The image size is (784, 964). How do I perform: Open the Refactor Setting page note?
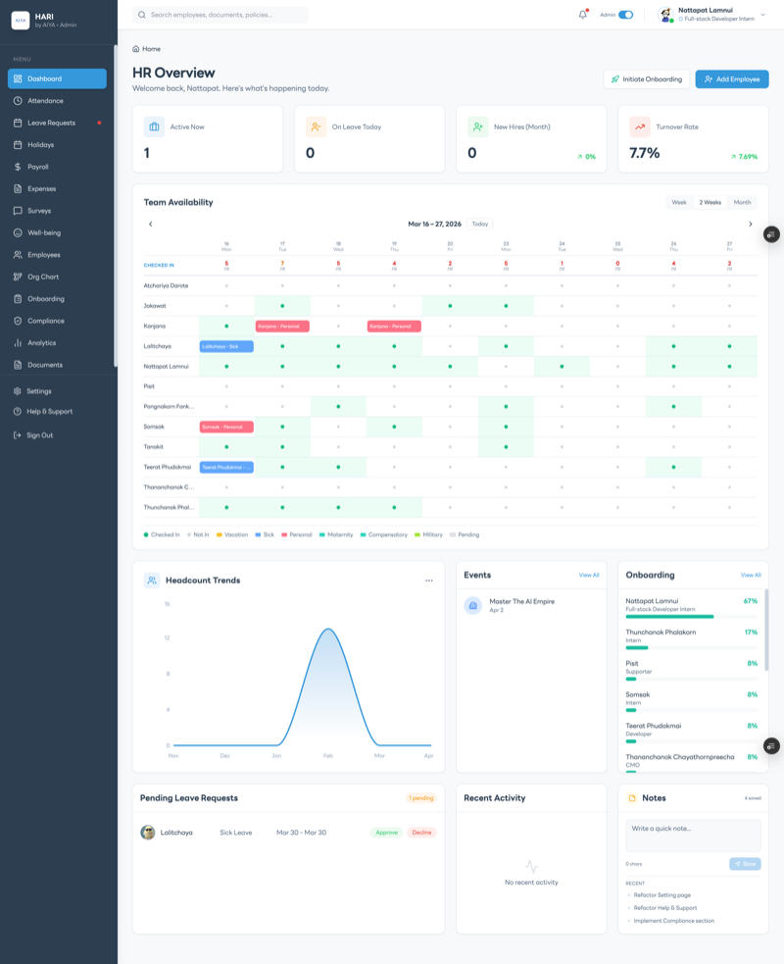click(x=662, y=895)
